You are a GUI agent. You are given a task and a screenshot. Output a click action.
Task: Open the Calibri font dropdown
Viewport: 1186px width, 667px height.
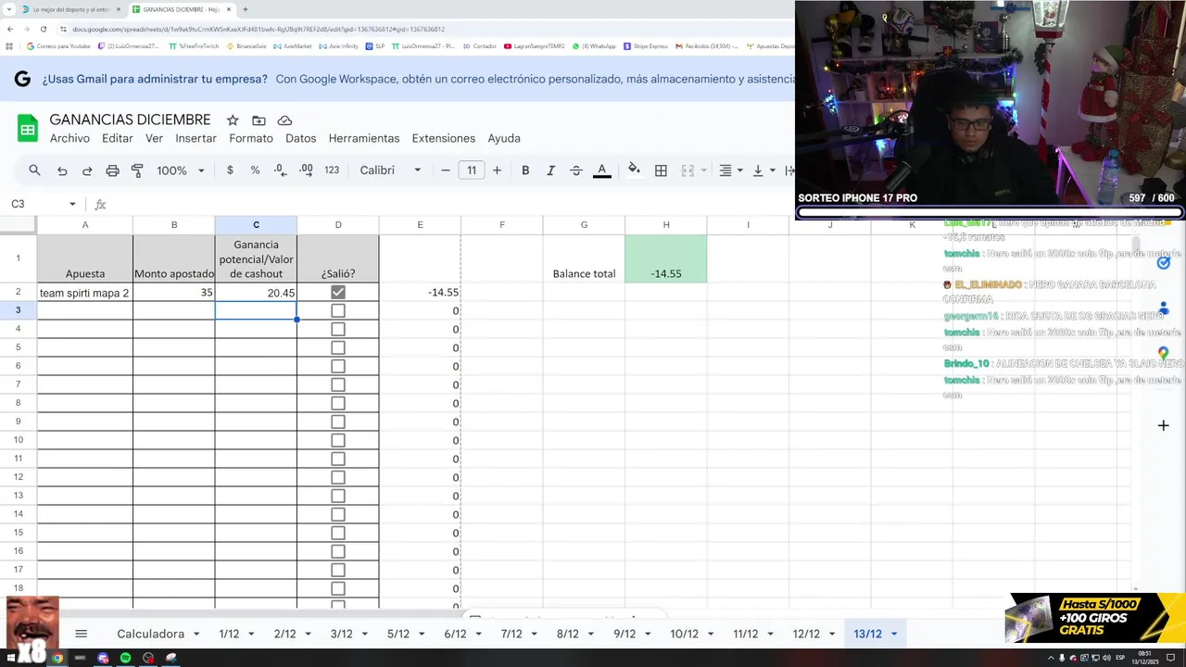click(x=390, y=170)
